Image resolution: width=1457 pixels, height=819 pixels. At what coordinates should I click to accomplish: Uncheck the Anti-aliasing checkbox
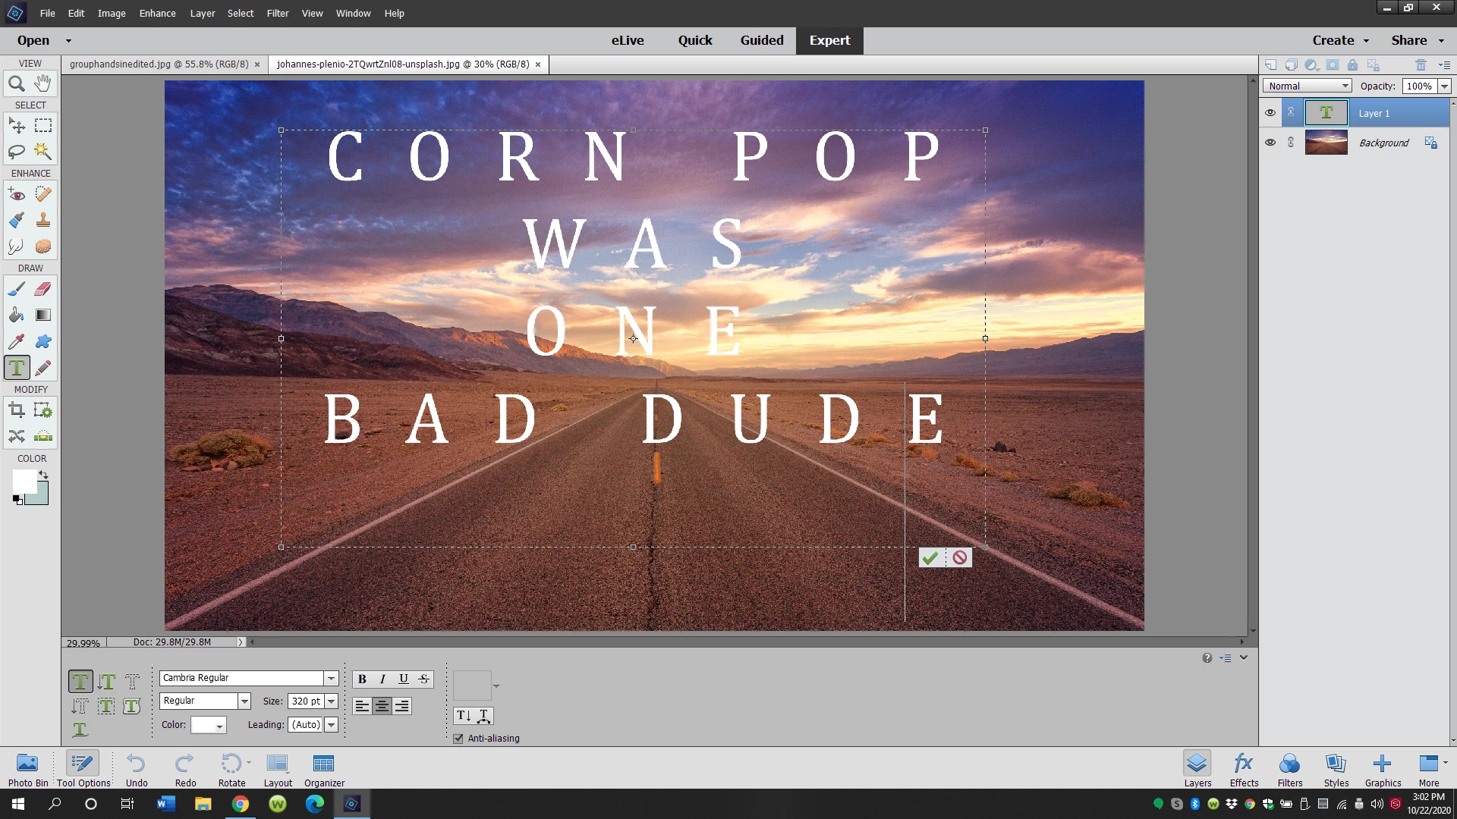(x=458, y=739)
